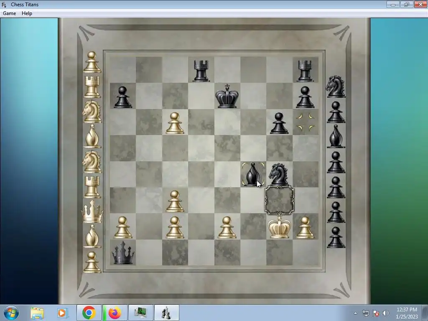The height and width of the screenshot is (321, 428).
Task: Select the black pawn on a7
Action: pyautogui.click(x=123, y=97)
